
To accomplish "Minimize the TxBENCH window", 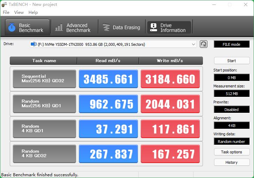I will pos(214,5).
